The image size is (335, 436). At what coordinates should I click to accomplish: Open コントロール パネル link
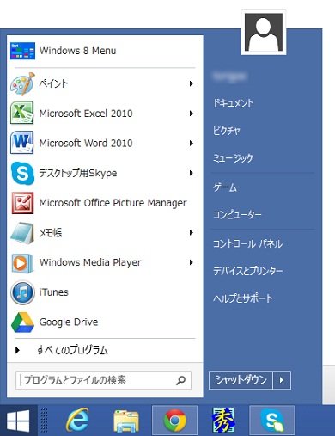(247, 244)
